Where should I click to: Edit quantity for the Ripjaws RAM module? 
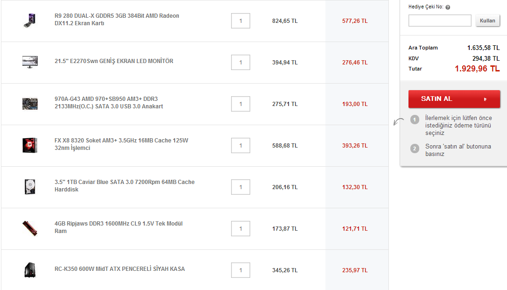click(240, 229)
